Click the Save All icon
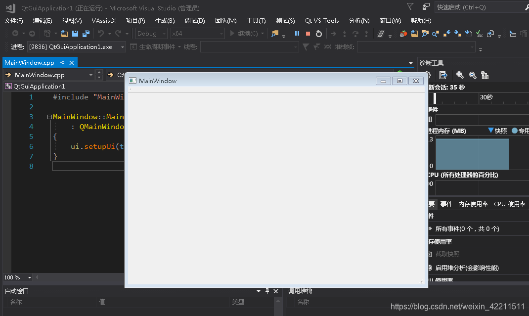The width and height of the screenshot is (529, 316). coord(86,34)
